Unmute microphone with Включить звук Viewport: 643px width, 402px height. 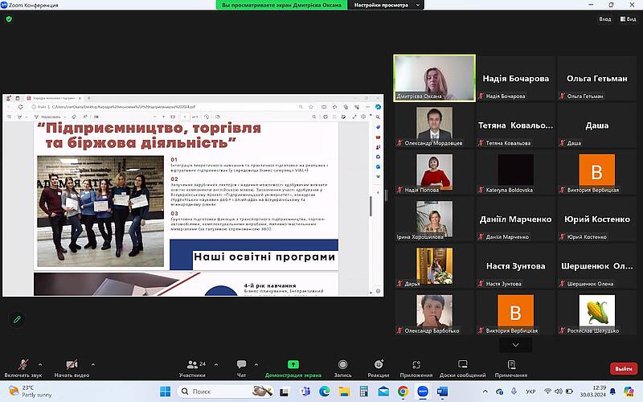[22, 367]
